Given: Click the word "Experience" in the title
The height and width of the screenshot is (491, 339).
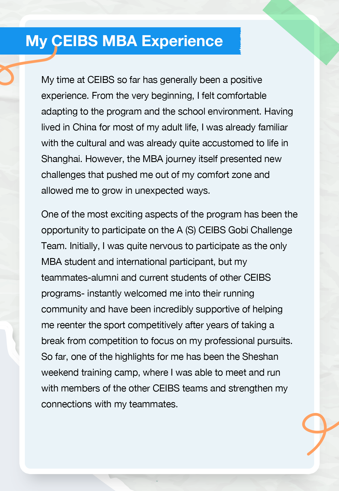Looking at the screenshot, I should [182, 41].
